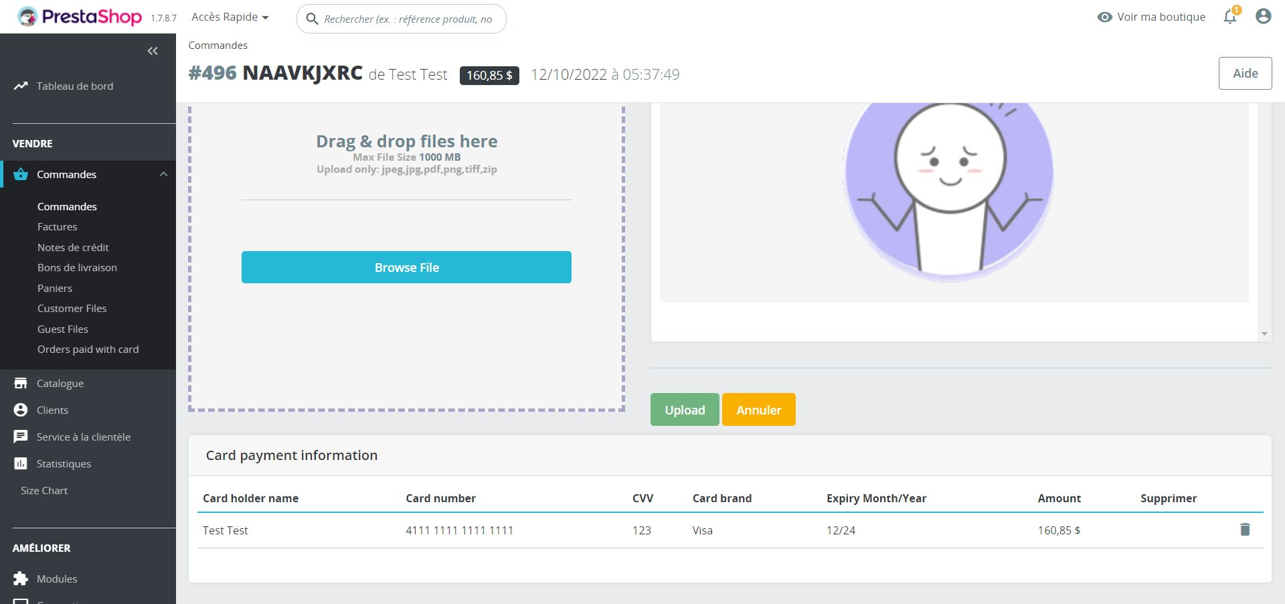
Task: Click the orange Annuler button
Action: (x=759, y=410)
